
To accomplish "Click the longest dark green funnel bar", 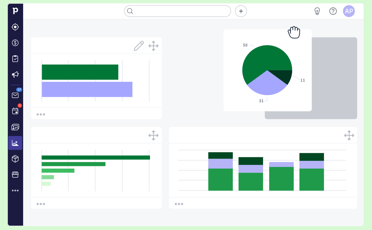I will click(x=96, y=158).
